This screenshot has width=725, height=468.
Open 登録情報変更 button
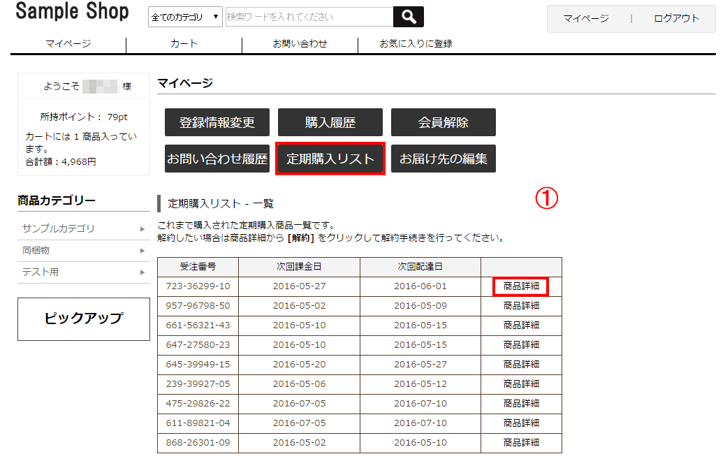click(x=217, y=122)
